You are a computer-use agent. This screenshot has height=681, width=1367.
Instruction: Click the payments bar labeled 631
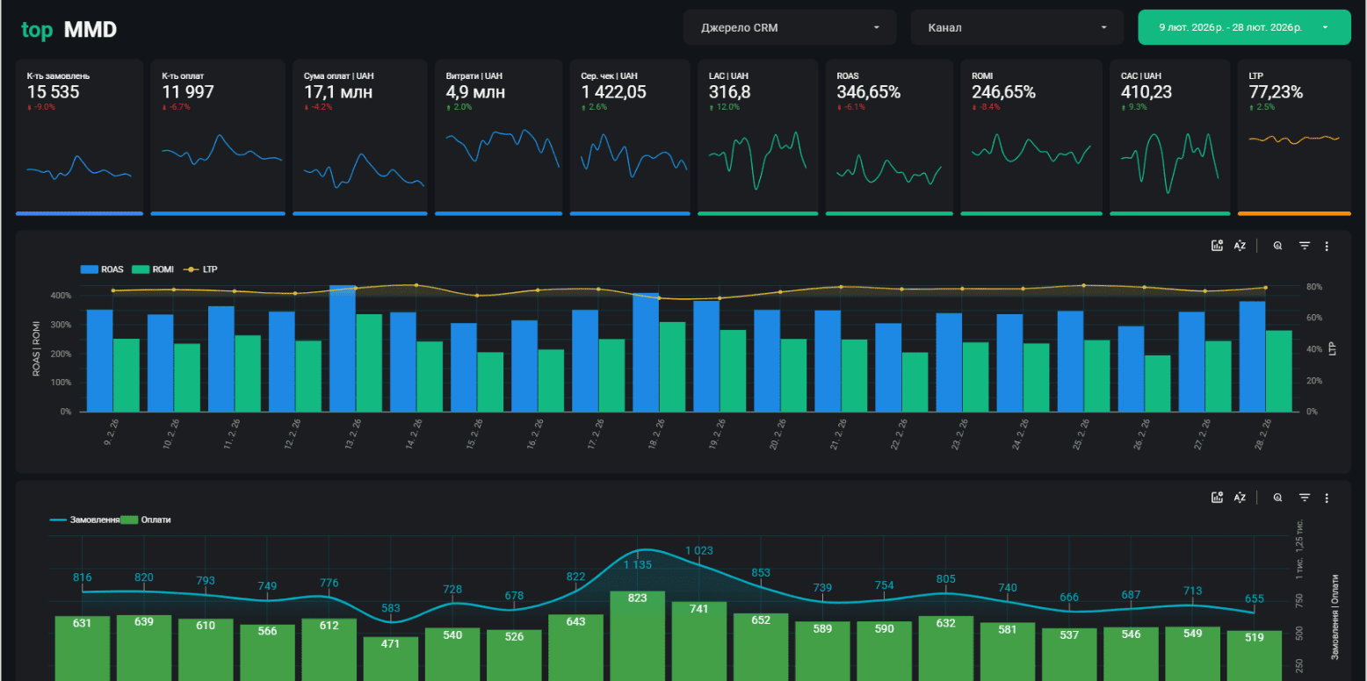[x=83, y=648]
